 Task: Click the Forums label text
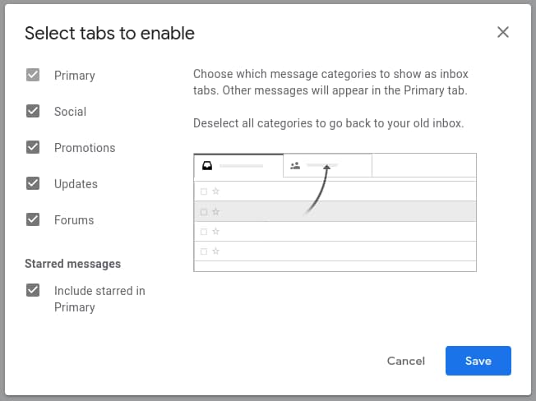(x=74, y=220)
